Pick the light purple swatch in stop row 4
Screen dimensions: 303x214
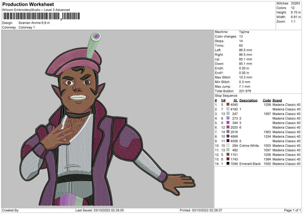228,118
